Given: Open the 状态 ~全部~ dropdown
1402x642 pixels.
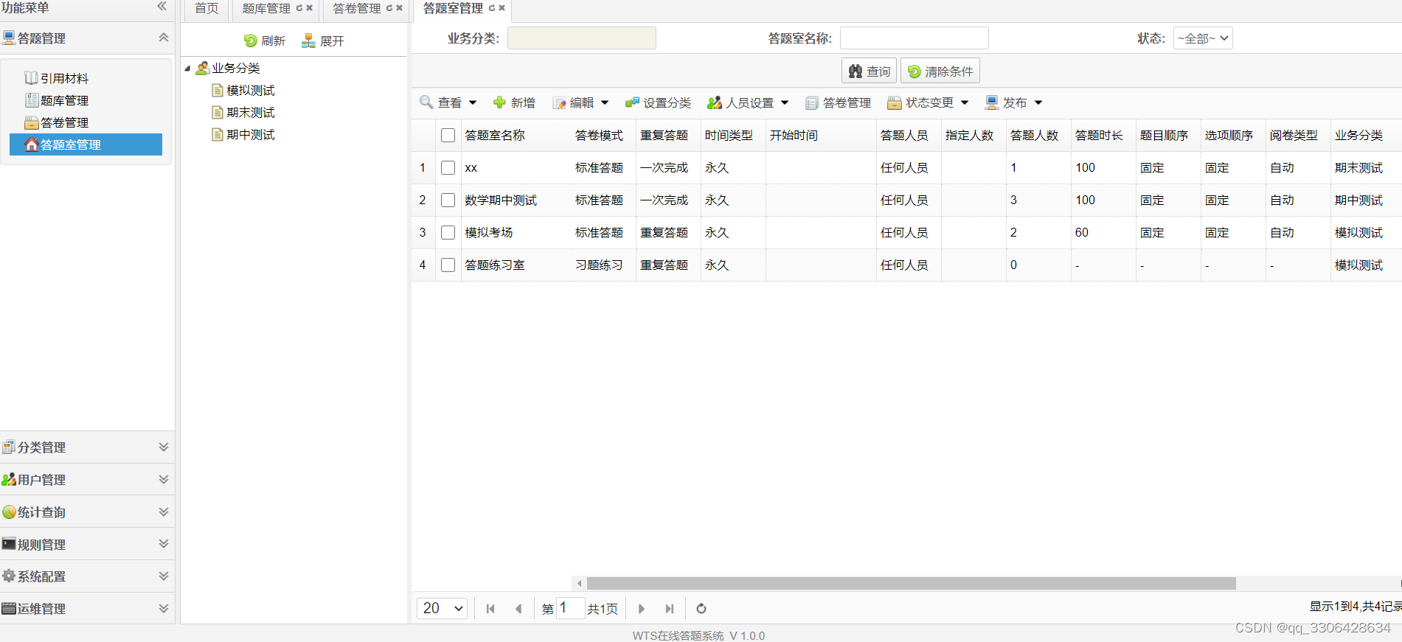Looking at the screenshot, I should click(x=1203, y=38).
